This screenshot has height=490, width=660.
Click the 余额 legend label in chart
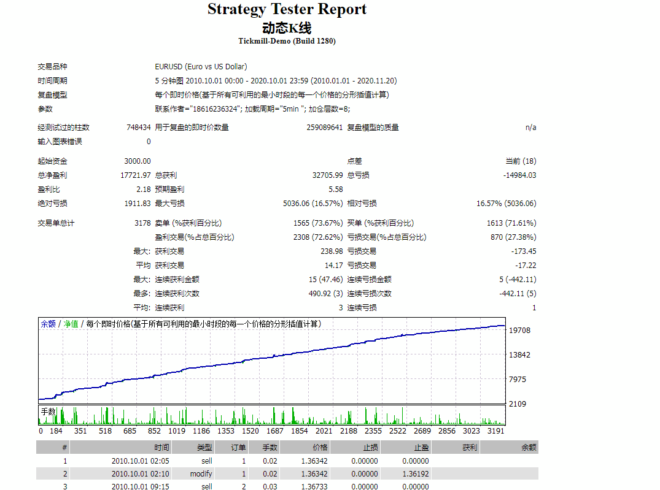(x=49, y=324)
